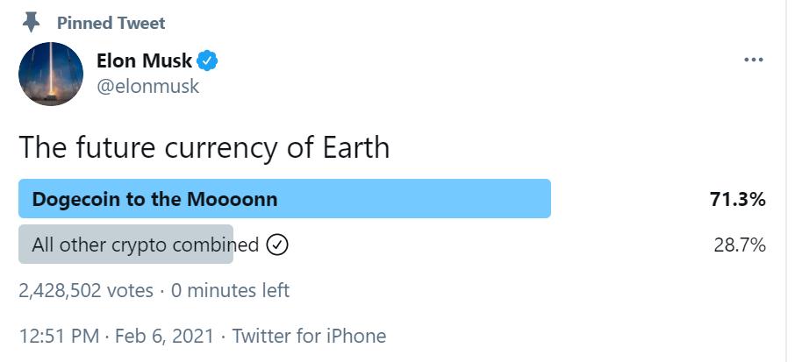Click the 28.7% poll result
This screenshot has height=362, width=795.
(x=740, y=245)
